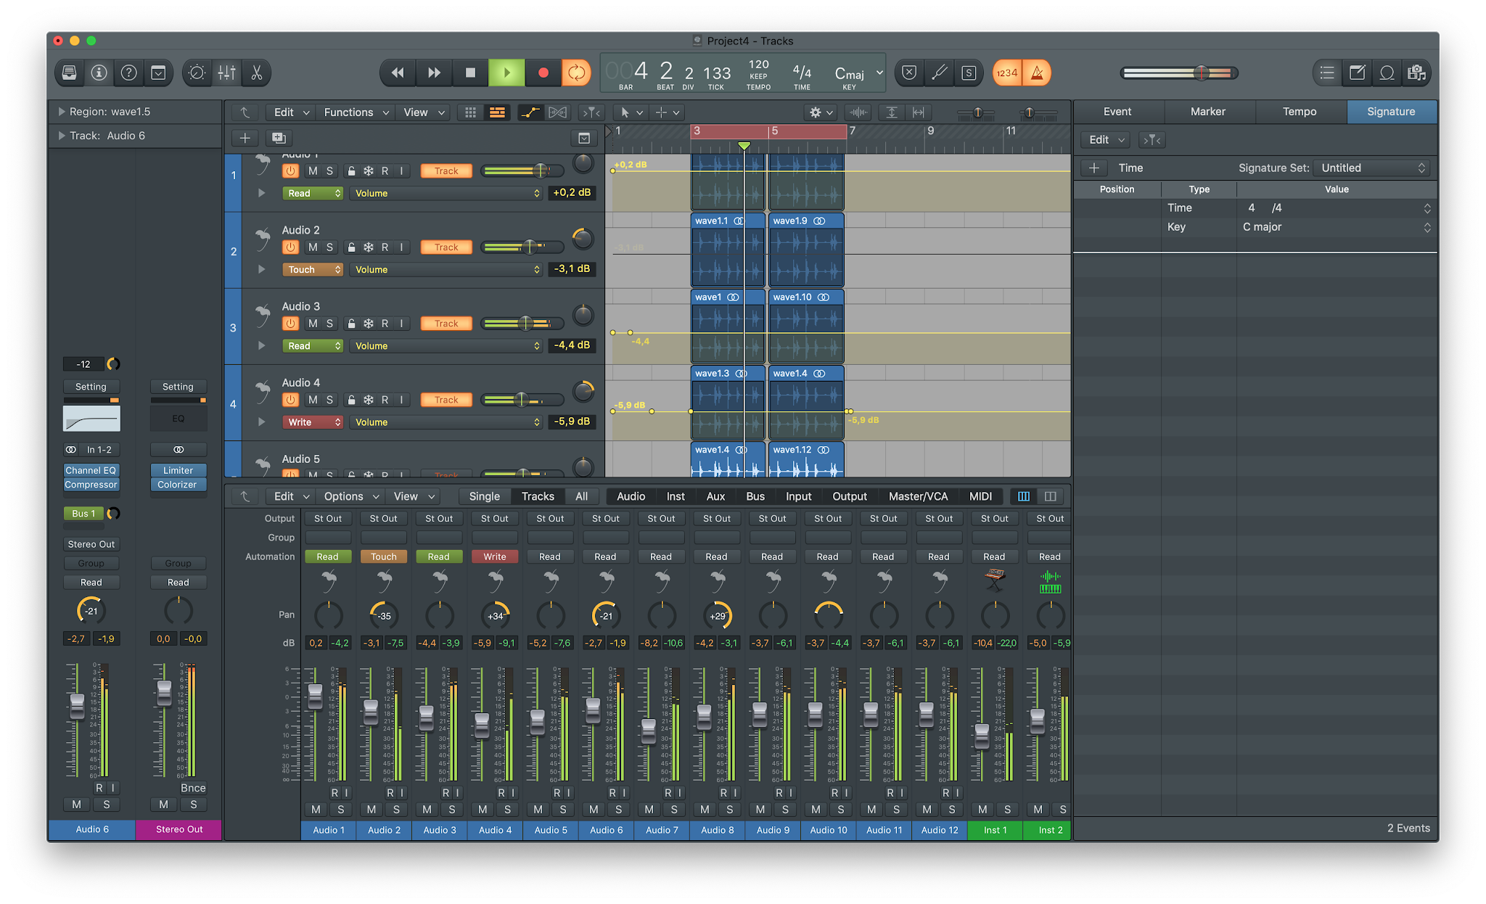Toggle narrow channel strips icon in mixer
The height and width of the screenshot is (904, 1486).
1024,496
